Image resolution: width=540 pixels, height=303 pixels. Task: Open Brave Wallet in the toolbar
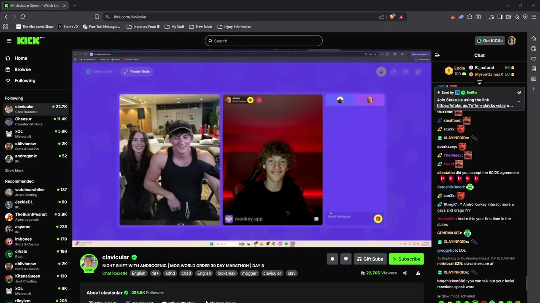[508, 17]
